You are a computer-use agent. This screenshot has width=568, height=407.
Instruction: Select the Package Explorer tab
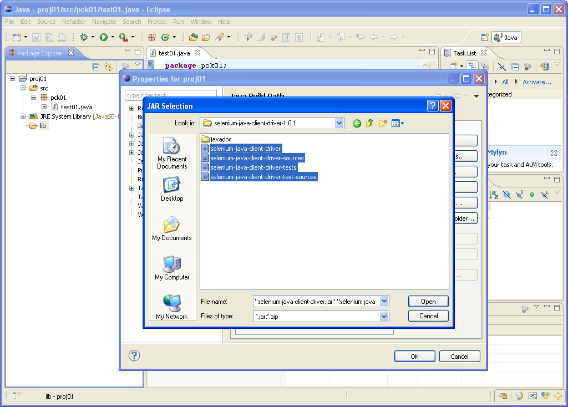point(40,53)
